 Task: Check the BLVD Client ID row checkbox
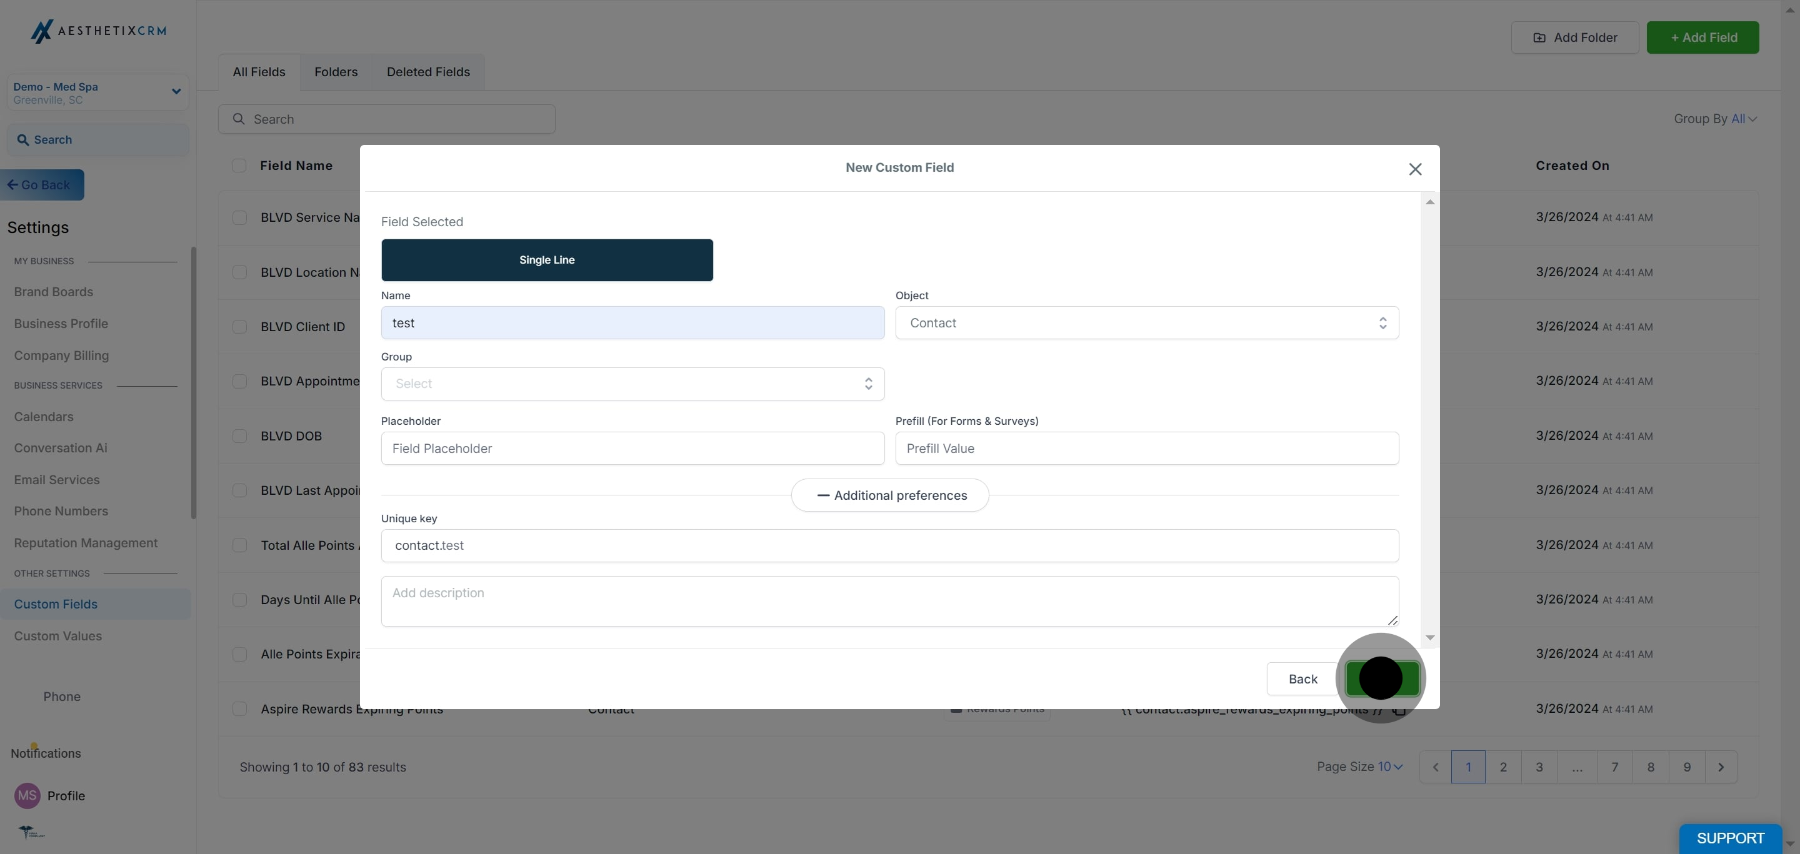pyautogui.click(x=239, y=327)
